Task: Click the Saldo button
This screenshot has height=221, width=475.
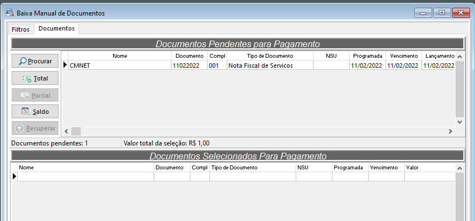Action: [35, 112]
